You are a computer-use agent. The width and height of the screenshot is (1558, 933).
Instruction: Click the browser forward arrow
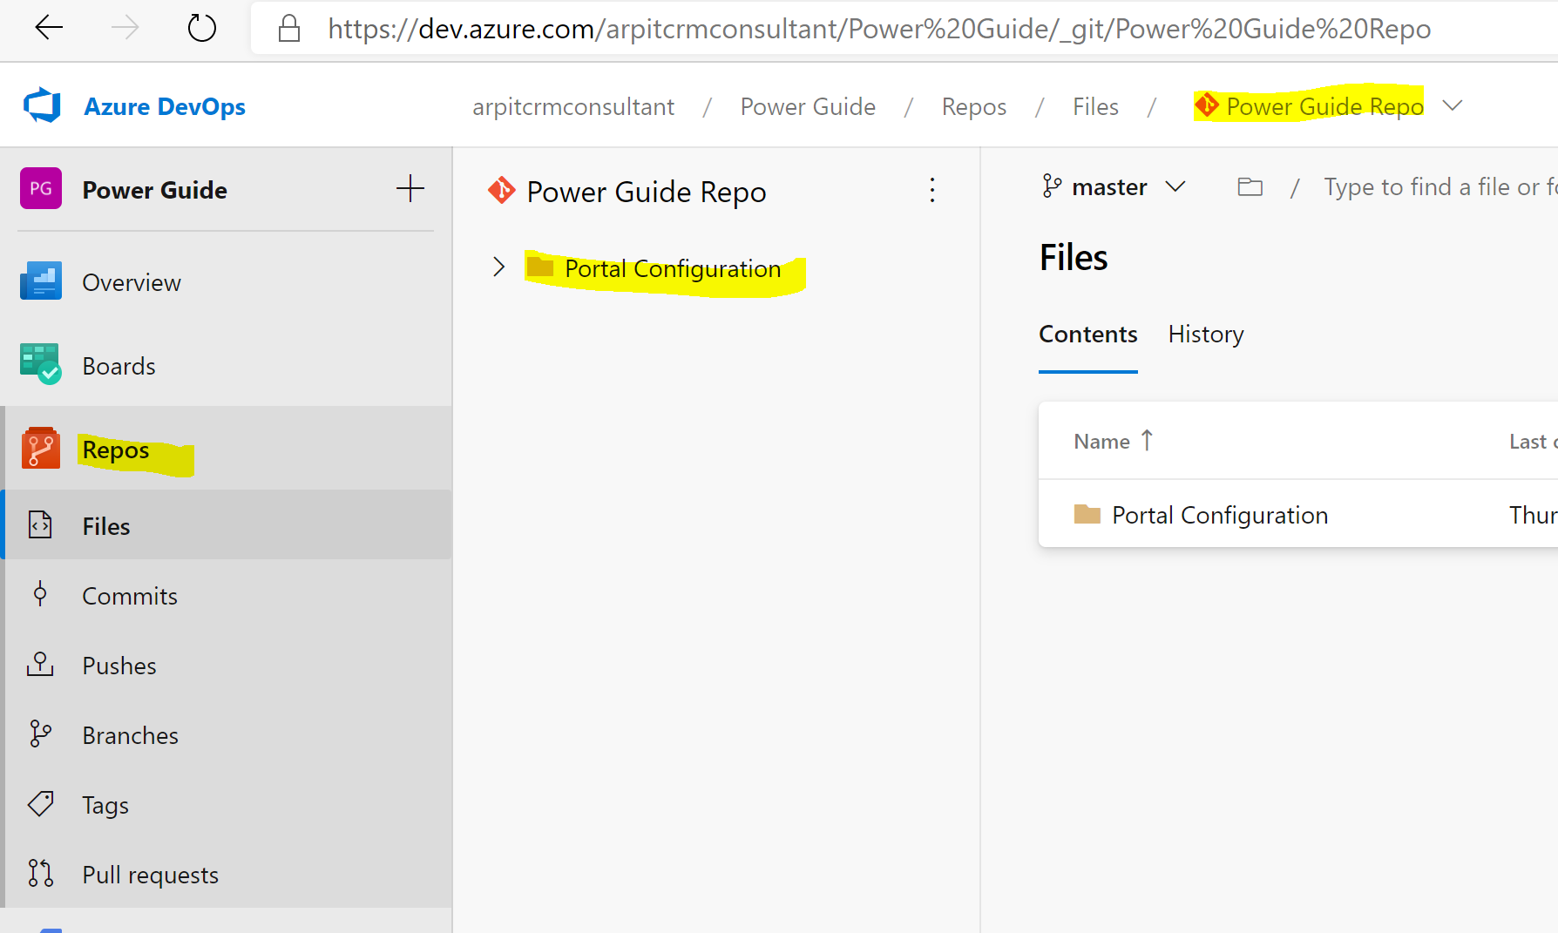[125, 28]
